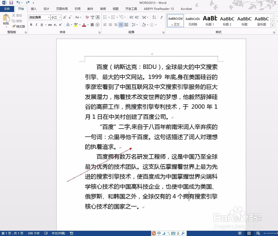Apply distributed alignment
The image size is (278, 236).
tap(126, 25)
